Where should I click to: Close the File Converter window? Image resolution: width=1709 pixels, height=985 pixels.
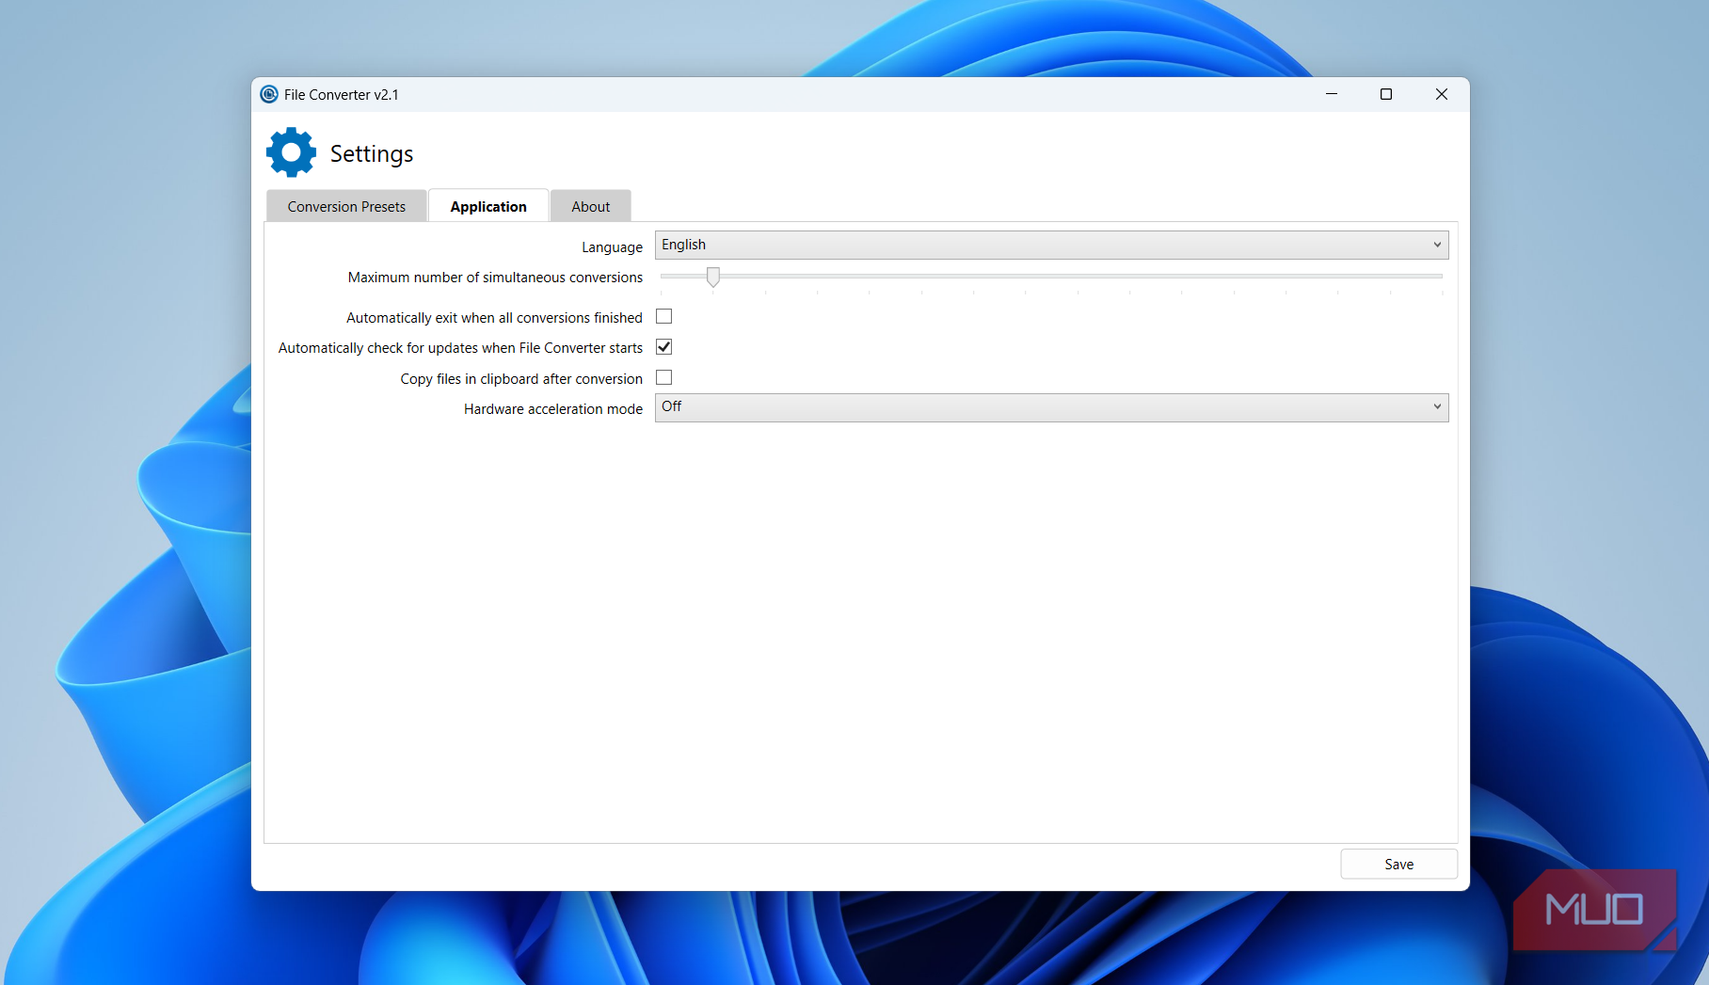[x=1442, y=94]
